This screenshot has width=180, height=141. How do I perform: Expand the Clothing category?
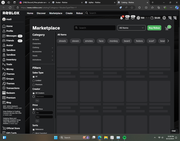[52, 48]
